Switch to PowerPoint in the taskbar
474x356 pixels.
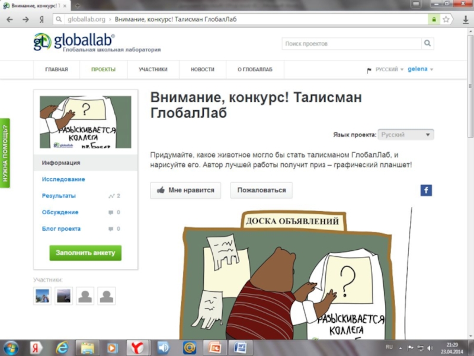coord(214,348)
